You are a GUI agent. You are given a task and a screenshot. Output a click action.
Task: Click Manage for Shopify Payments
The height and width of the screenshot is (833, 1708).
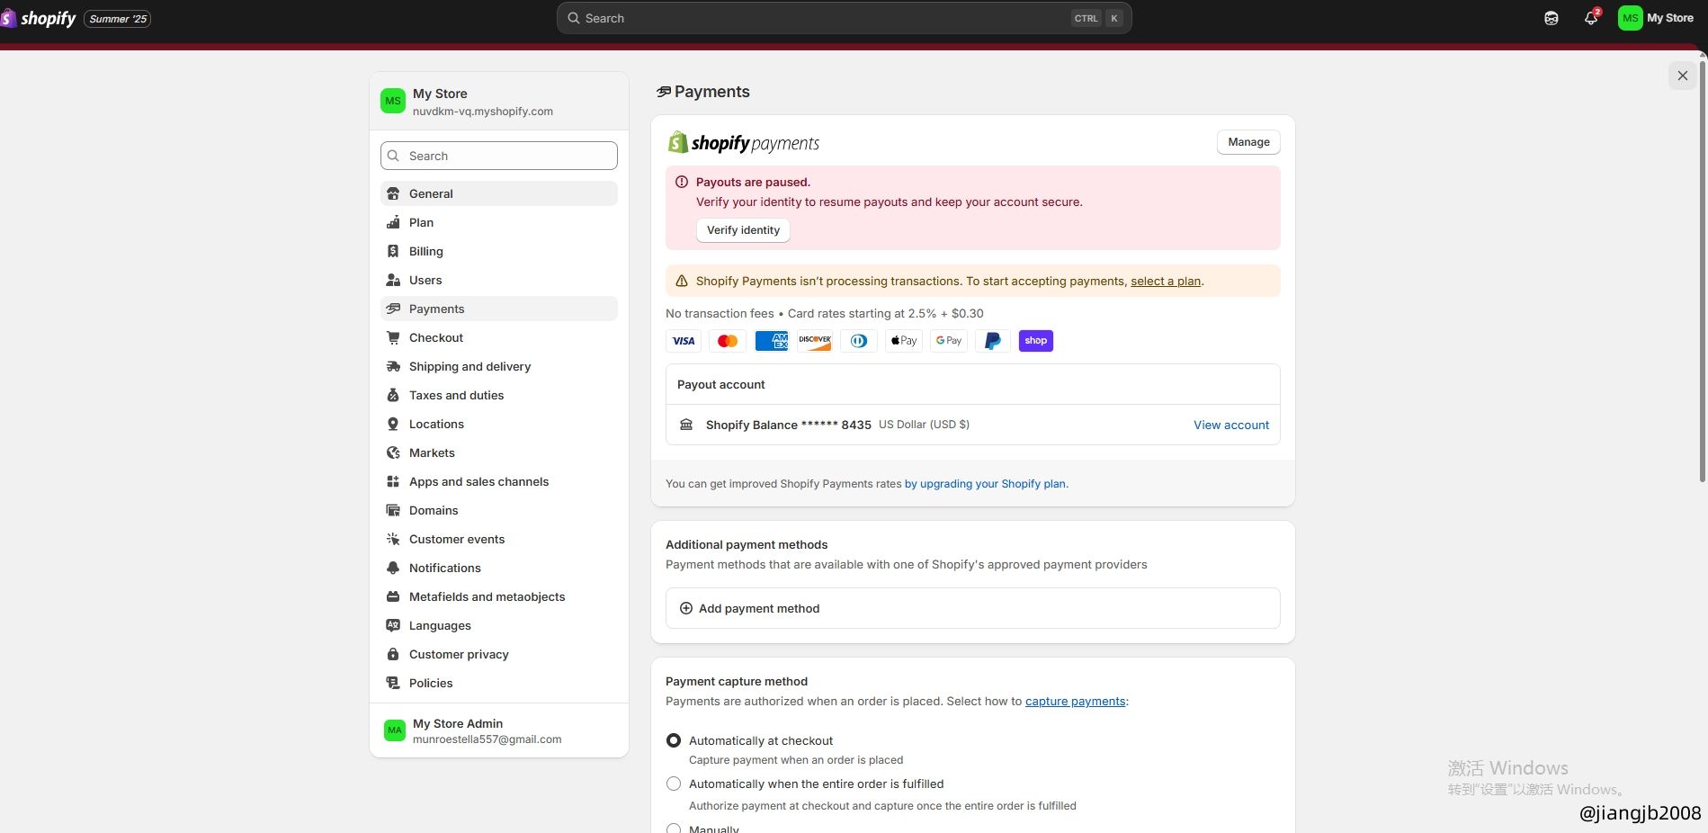[1248, 142]
